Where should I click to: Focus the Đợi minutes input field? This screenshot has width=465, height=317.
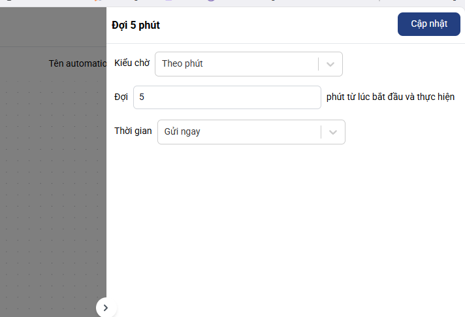pos(227,97)
